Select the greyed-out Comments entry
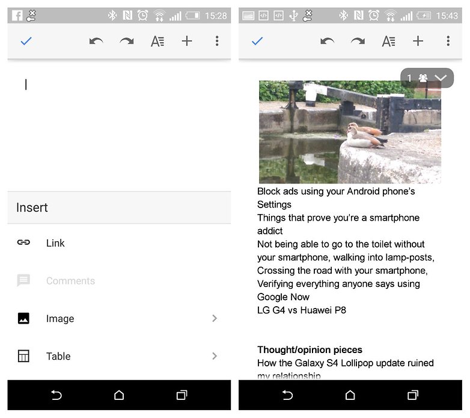Viewport: 470px width, 418px height. tap(119, 281)
